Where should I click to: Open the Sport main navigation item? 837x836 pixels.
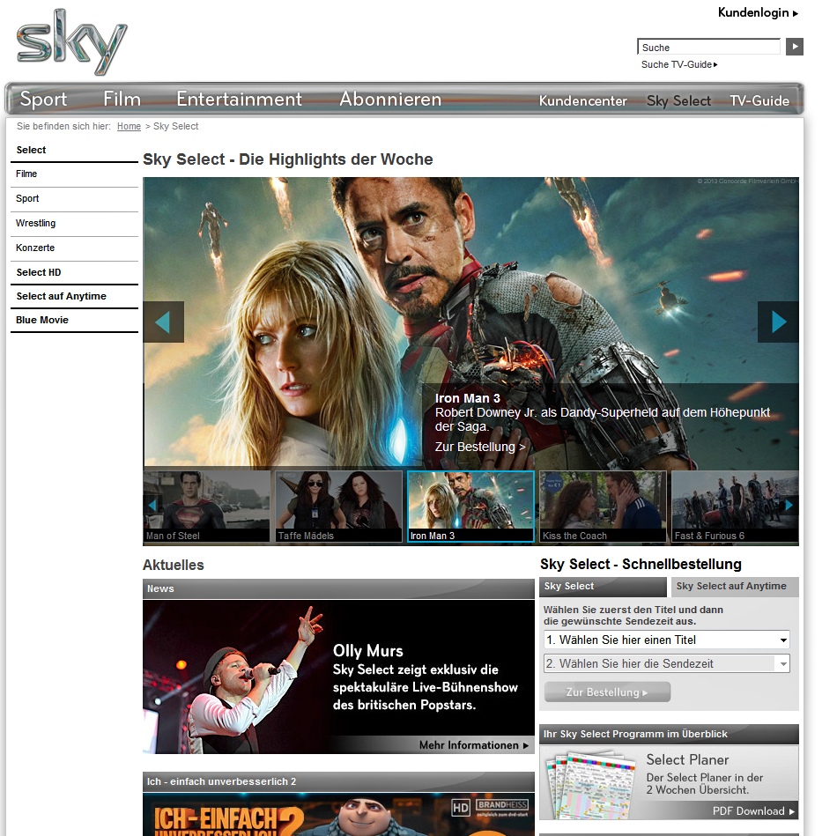coord(43,100)
